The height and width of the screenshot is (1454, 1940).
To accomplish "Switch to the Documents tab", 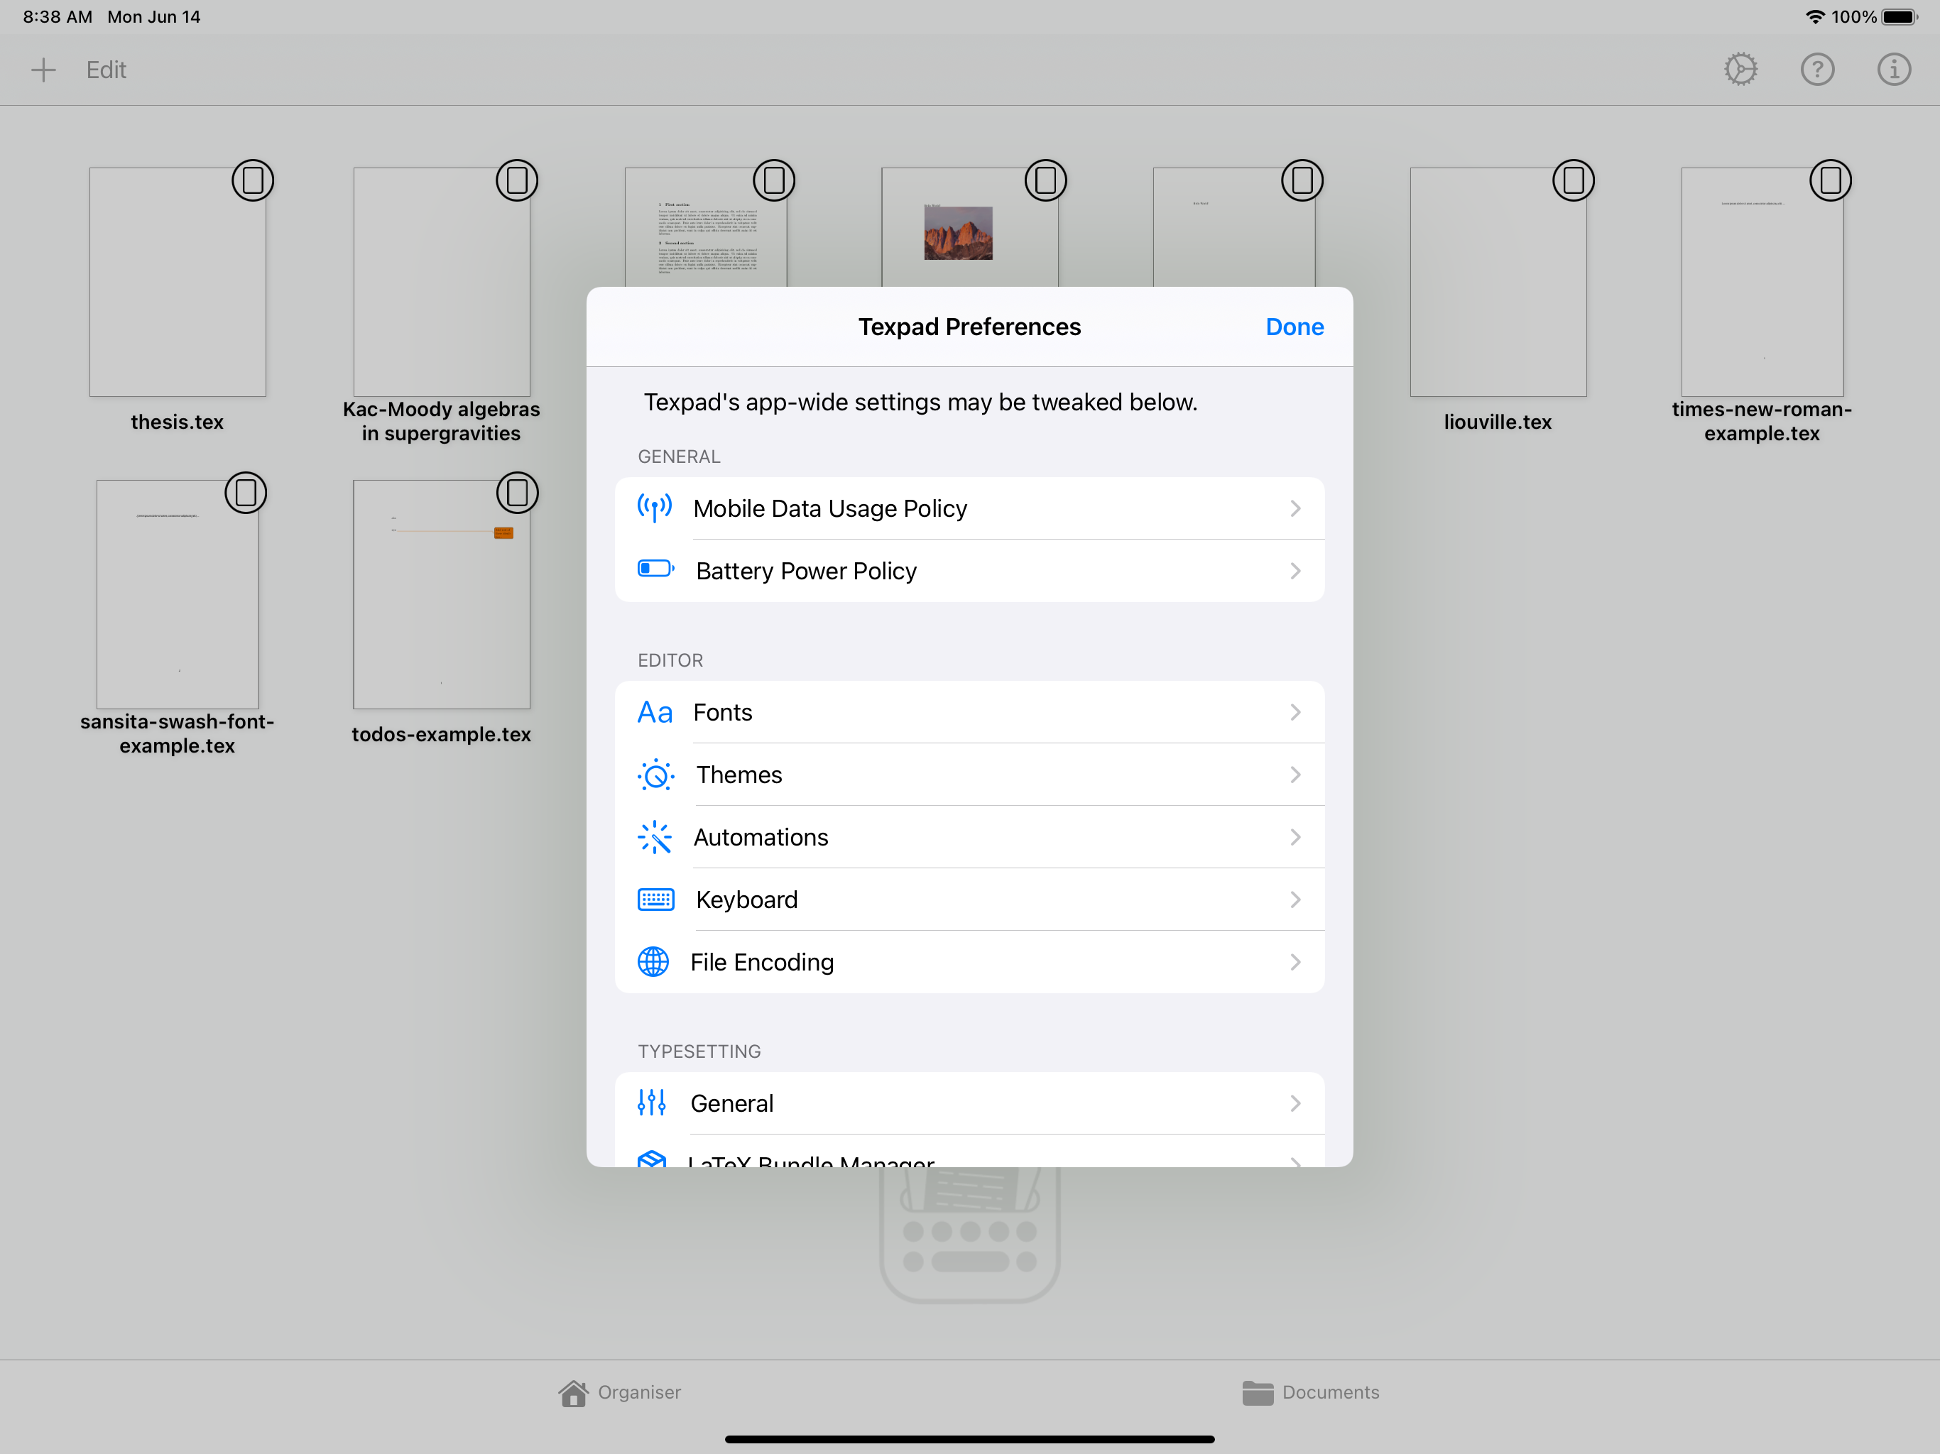I will (x=1310, y=1393).
